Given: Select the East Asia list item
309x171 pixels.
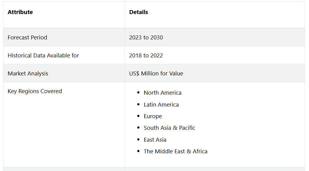Looking at the screenshot, I should click(x=155, y=140).
